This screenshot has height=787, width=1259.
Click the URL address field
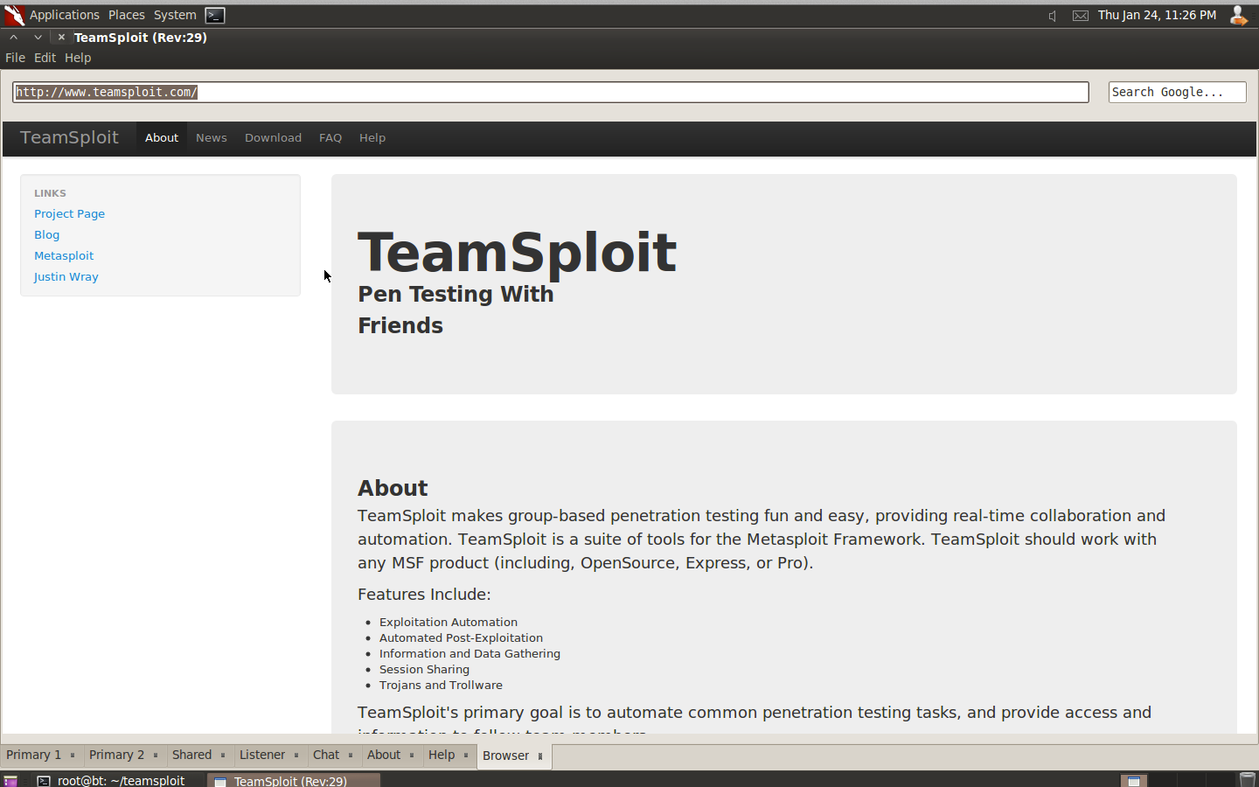pyautogui.click(x=551, y=92)
